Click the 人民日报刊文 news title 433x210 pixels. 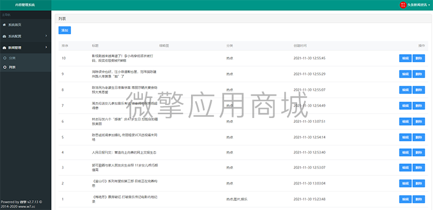[124, 153]
